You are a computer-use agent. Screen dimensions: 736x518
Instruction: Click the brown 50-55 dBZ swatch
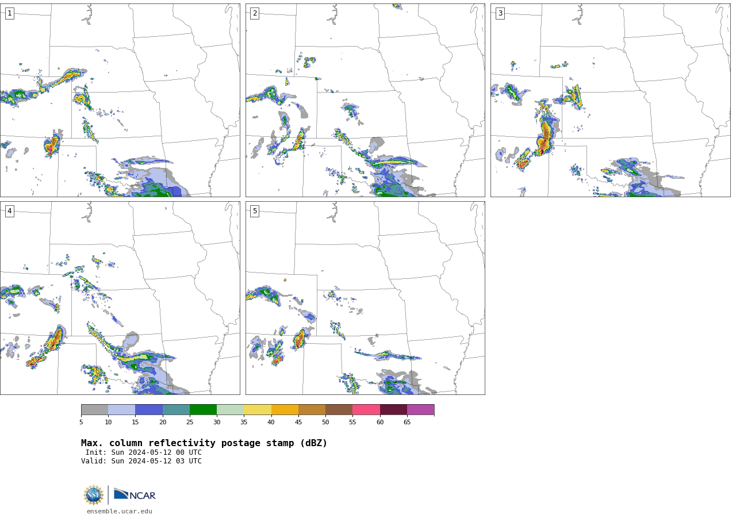click(x=339, y=409)
